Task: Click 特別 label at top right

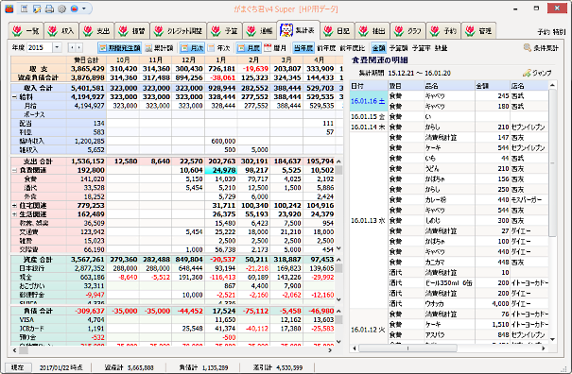Action: (559, 32)
